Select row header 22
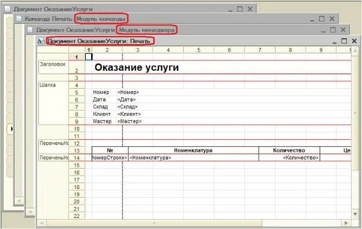The image size is (362, 229). pos(77,216)
